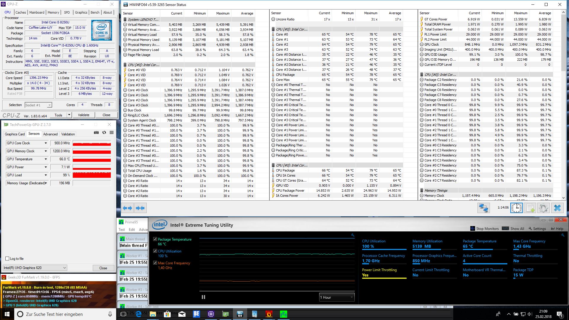The width and height of the screenshot is (569, 320).
Task: Switch to the Memory tab in CPU-Z
Action: 53,12
